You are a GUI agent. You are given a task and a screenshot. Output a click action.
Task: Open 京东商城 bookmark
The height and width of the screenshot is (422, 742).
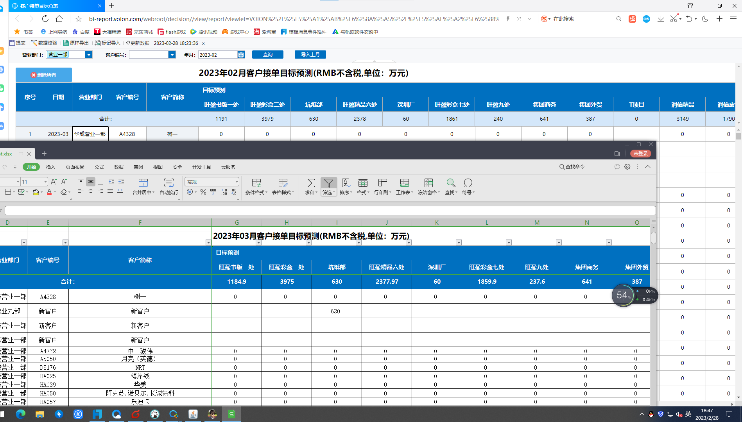(139, 32)
